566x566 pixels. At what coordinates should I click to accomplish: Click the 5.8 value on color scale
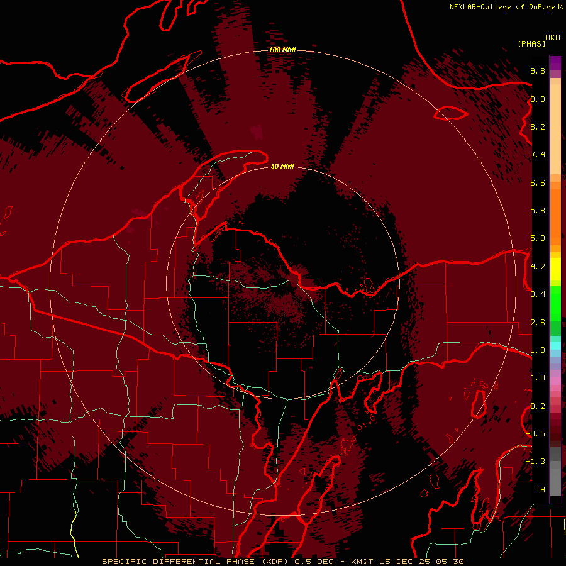coord(538,211)
